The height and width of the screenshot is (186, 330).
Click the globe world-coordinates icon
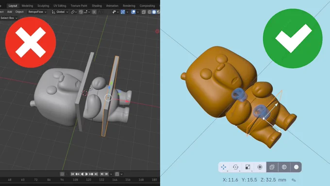click(284, 167)
